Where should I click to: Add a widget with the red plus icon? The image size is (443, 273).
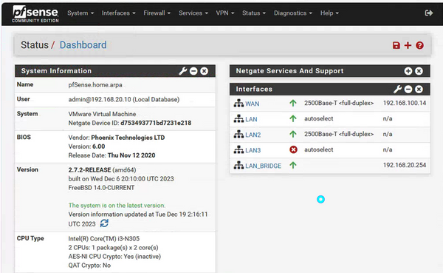pyautogui.click(x=408, y=45)
